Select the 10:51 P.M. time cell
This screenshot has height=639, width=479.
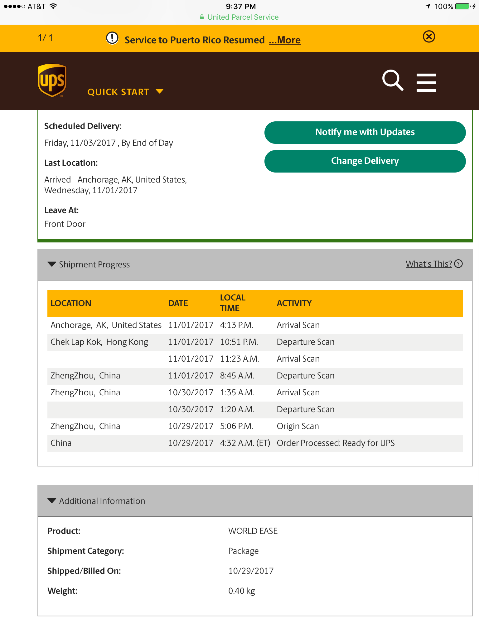tap(239, 342)
